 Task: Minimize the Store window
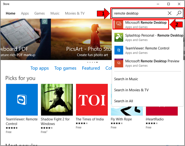coord(158,4)
